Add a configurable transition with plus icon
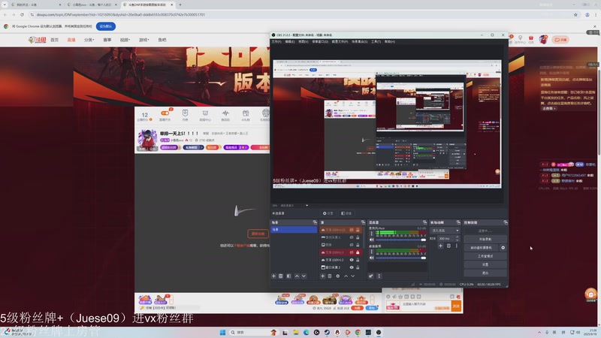Image resolution: width=601 pixels, height=338 pixels. (440, 246)
